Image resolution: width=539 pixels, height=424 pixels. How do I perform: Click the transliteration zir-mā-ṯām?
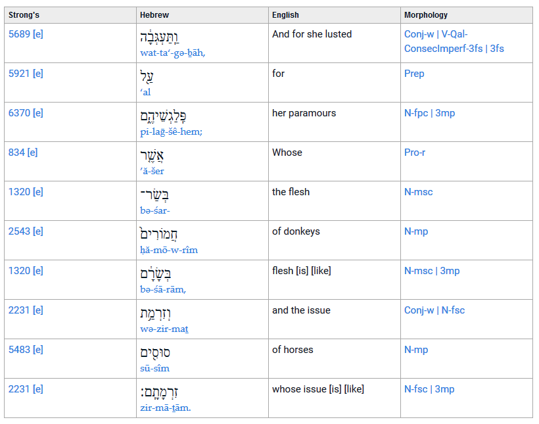point(166,408)
